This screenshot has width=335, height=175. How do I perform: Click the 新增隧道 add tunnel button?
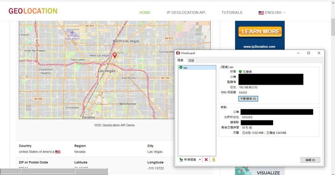[188, 160]
